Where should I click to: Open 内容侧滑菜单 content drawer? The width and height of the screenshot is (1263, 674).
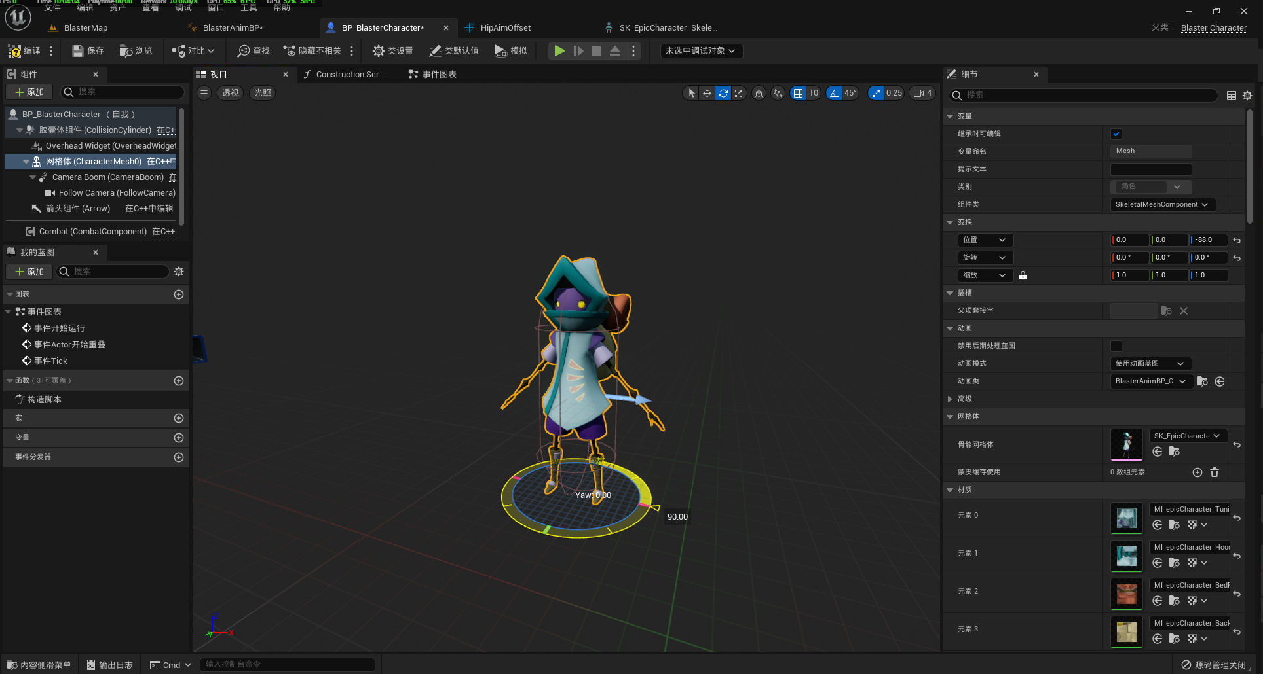tap(39, 665)
